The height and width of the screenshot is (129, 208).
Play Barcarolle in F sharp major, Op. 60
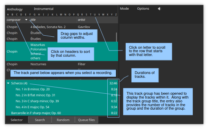[x=36, y=113]
